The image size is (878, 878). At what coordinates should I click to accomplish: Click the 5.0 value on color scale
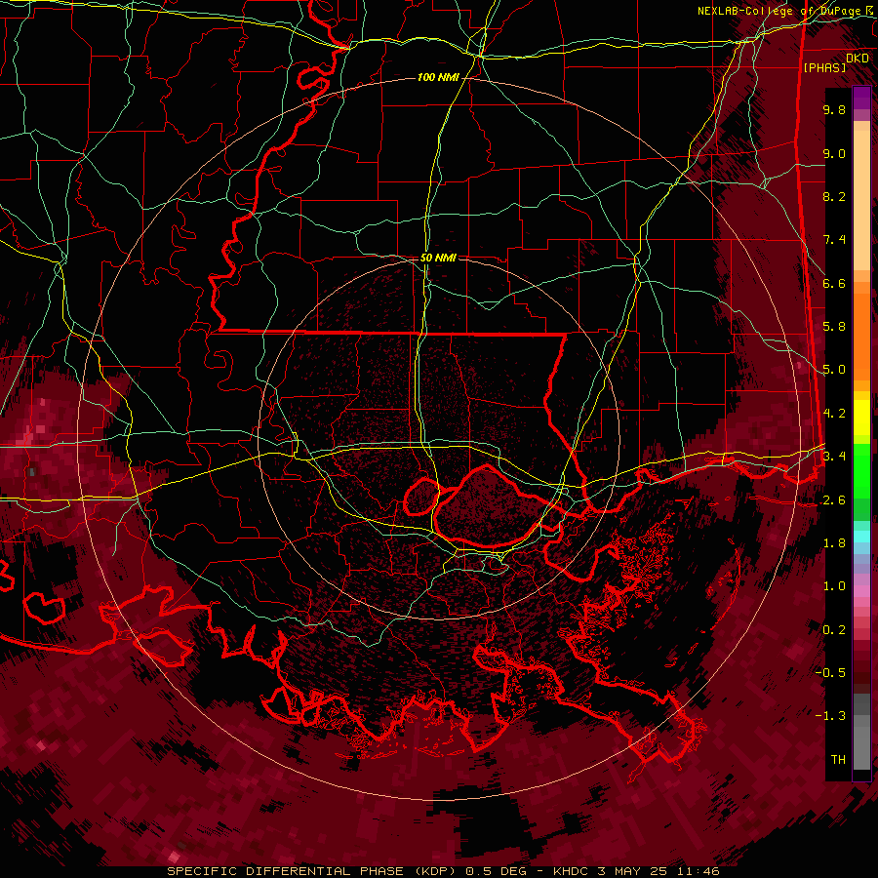(x=834, y=370)
